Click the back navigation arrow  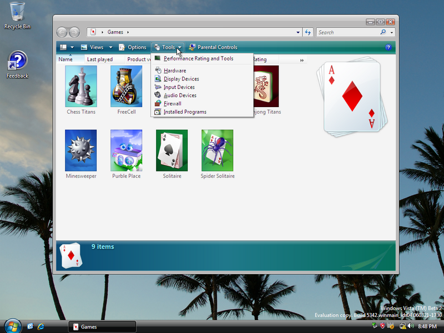62,32
